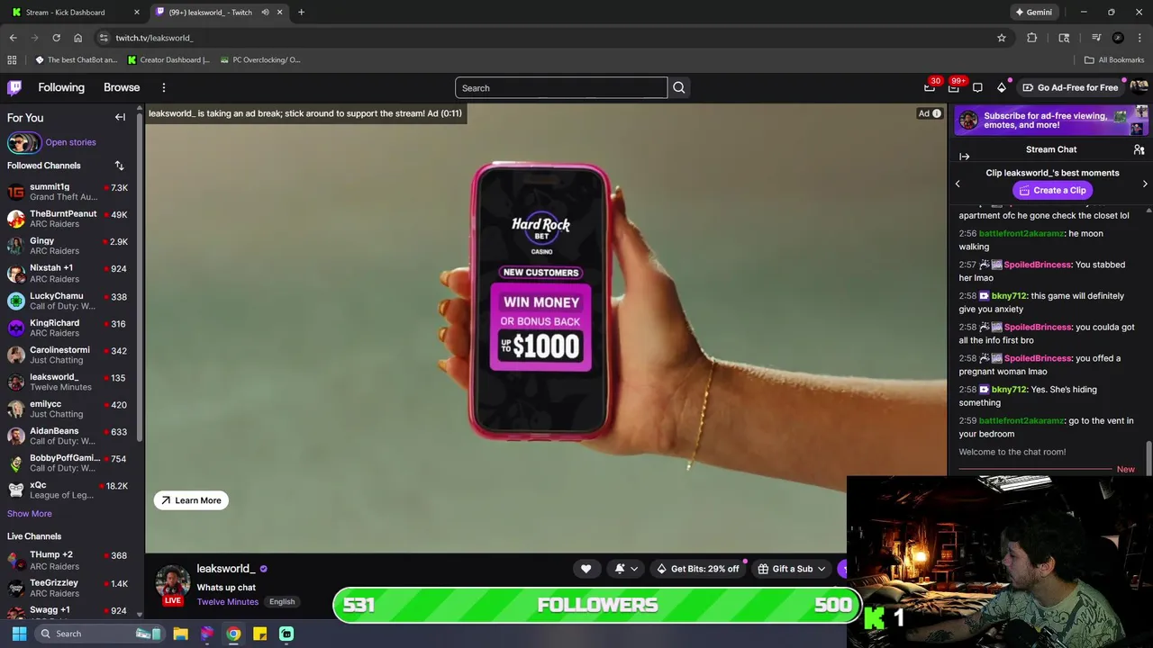Collapse the stream chat panel
The height and width of the screenshot is (648, 1153).
(964, 156)
